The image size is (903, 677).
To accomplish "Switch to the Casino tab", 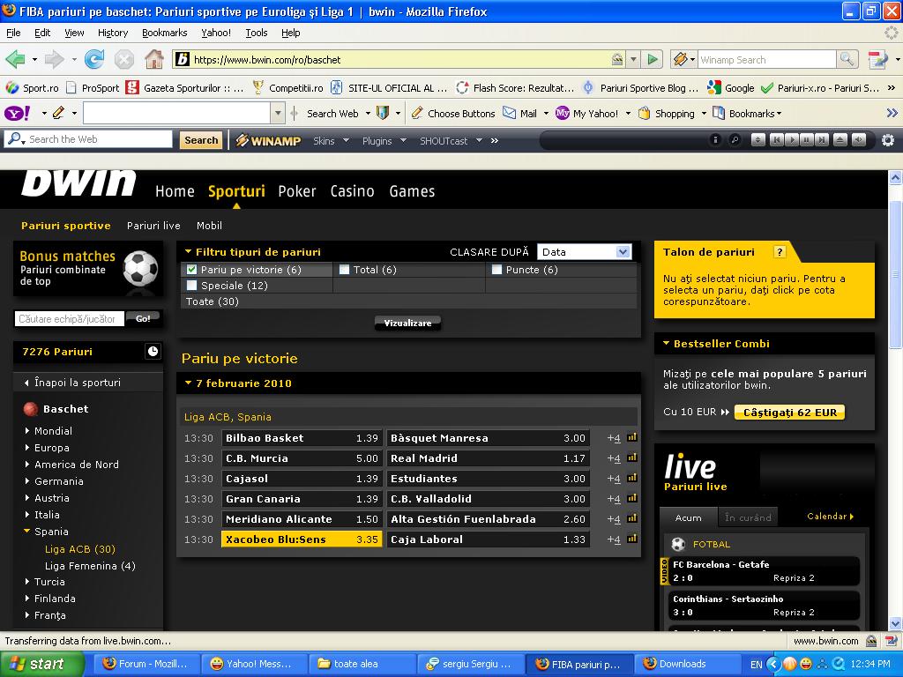I will point(352,191).
